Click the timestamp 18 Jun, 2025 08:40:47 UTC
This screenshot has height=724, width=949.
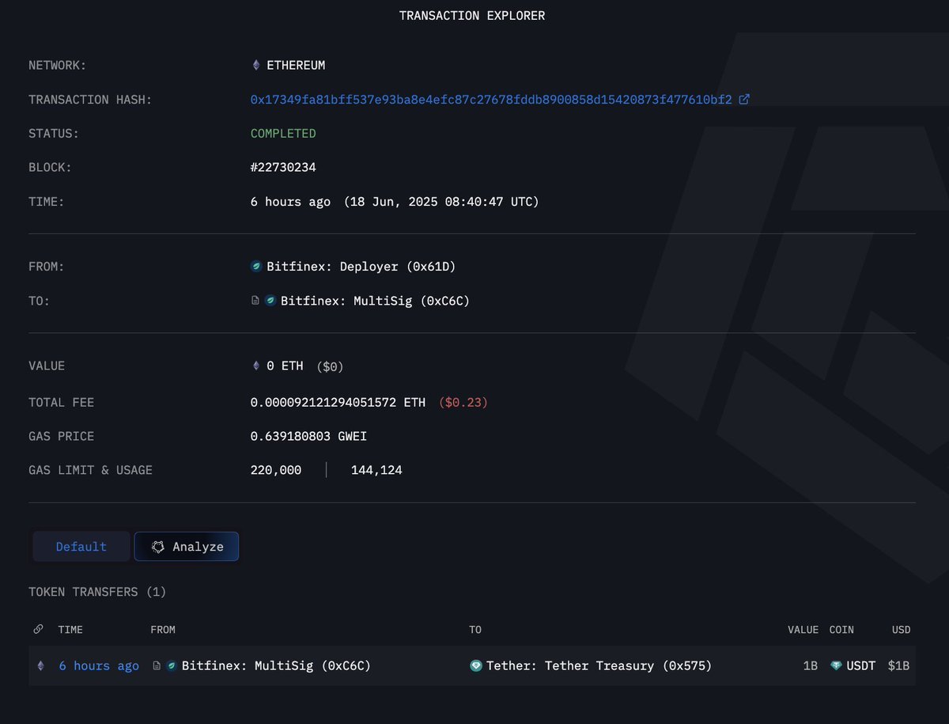[x=441, y=202]
